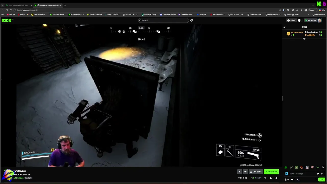The width and height of the screenshot is (327, 184).
Task: Open the browser downloads icon
Action: (301, 10)
